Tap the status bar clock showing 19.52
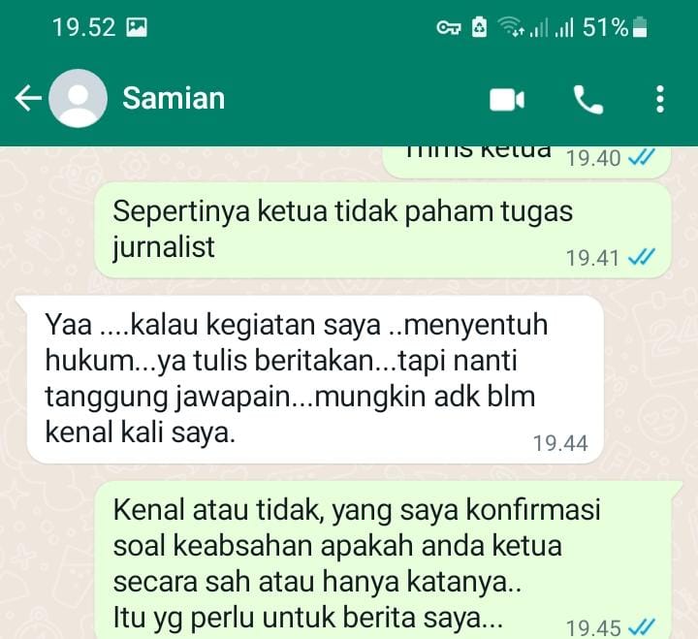 [84, 27]
